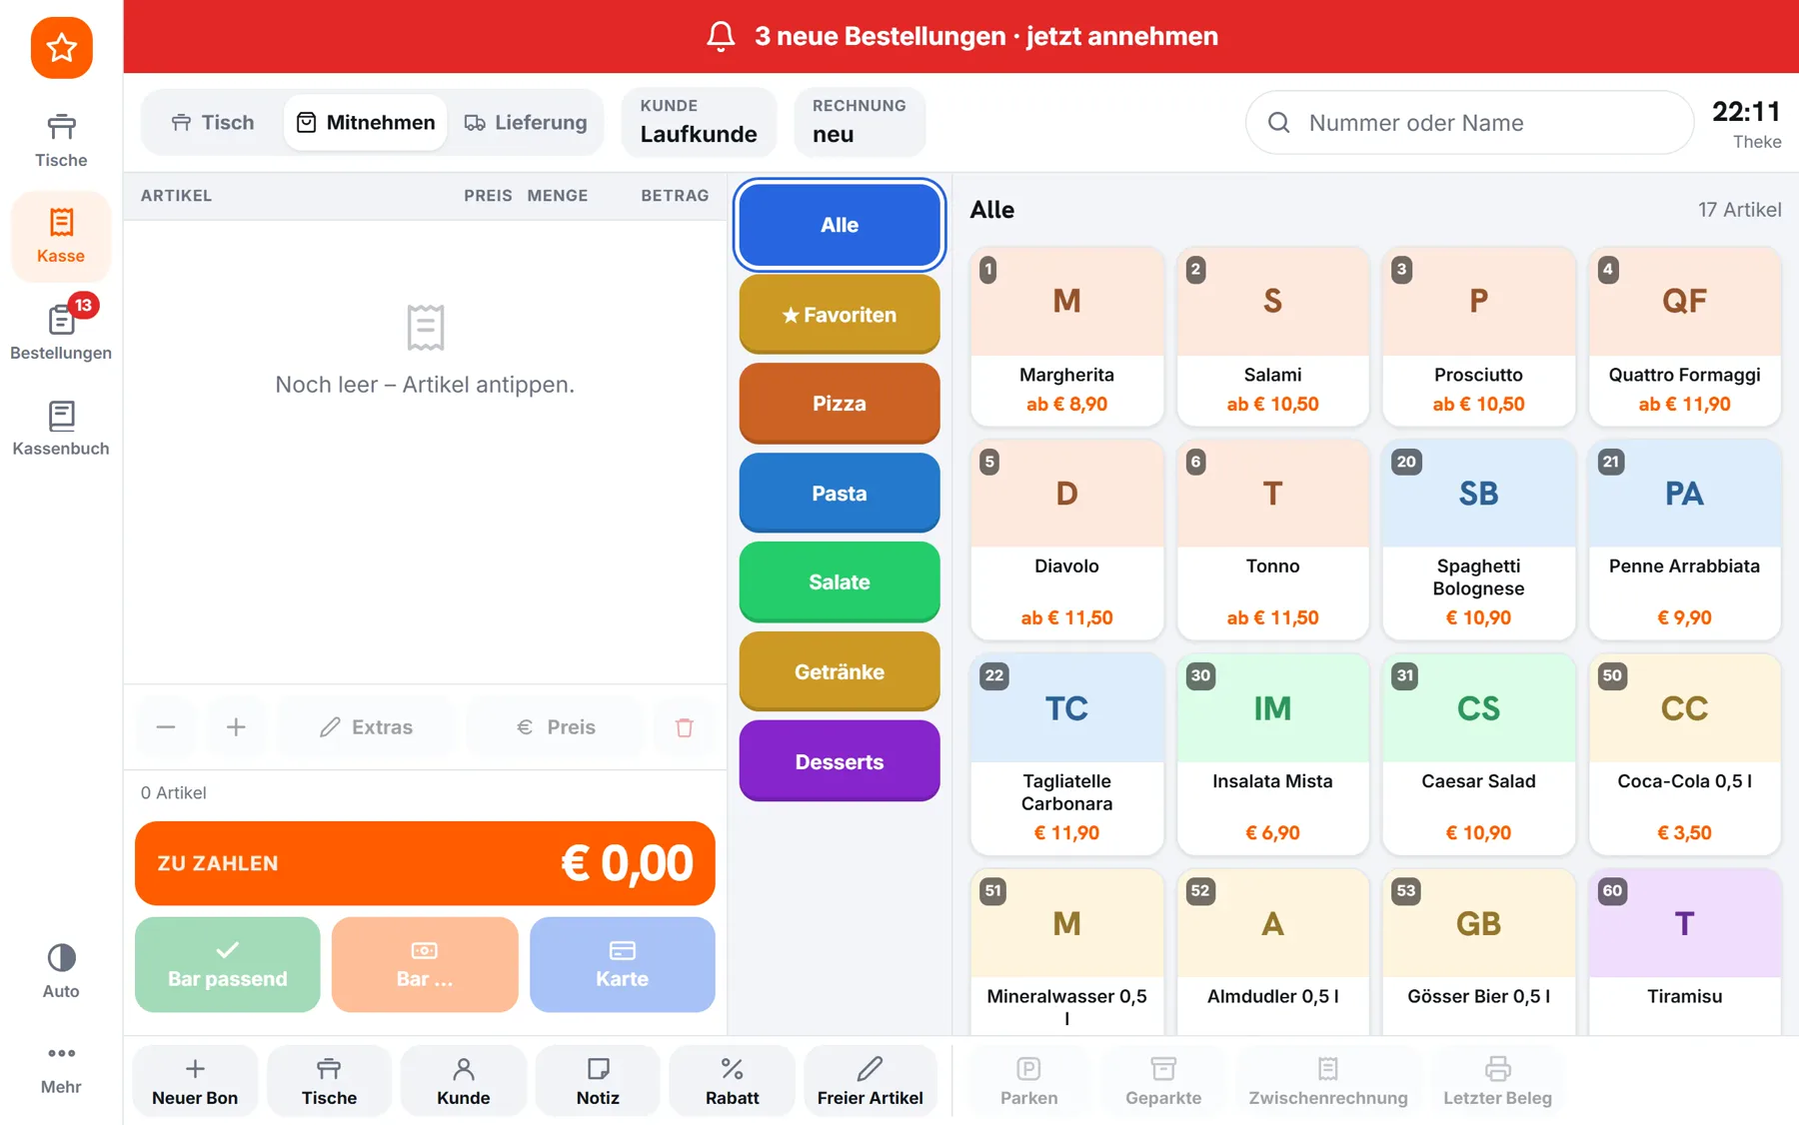Screen dimensions: 1799x1125
Task: Click the ZU ZAHLEN total button
Action: coord(425,863)
